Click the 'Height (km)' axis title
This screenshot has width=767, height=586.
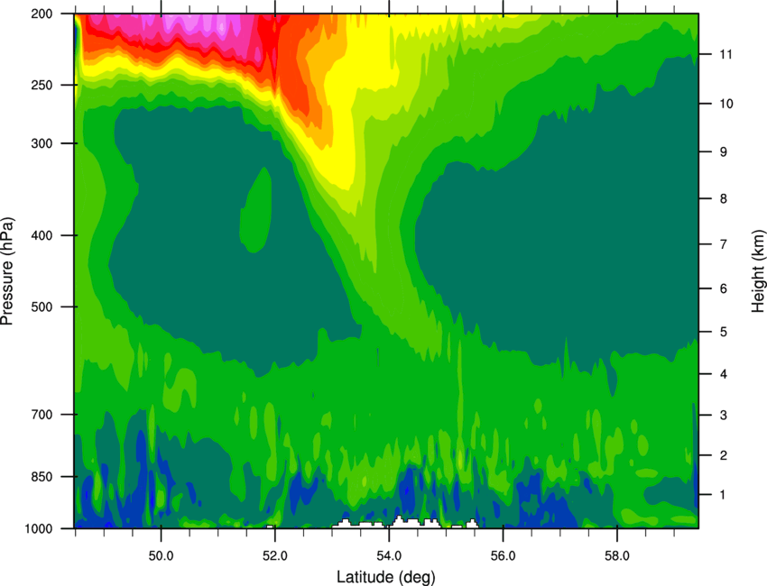pos(758,270)
